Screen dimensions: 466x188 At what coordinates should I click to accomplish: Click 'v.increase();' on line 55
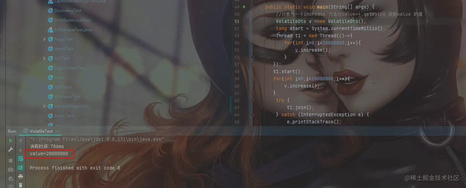[x=313, y=50]
